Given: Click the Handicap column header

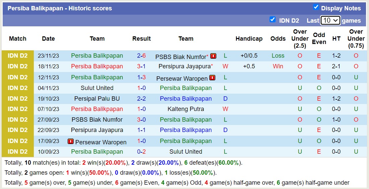Looking at the screenshot, I should (249, 39).
